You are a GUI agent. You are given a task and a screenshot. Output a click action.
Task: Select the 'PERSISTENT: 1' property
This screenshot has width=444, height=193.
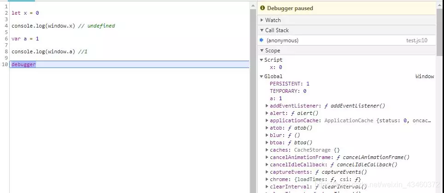click(290, 84)
